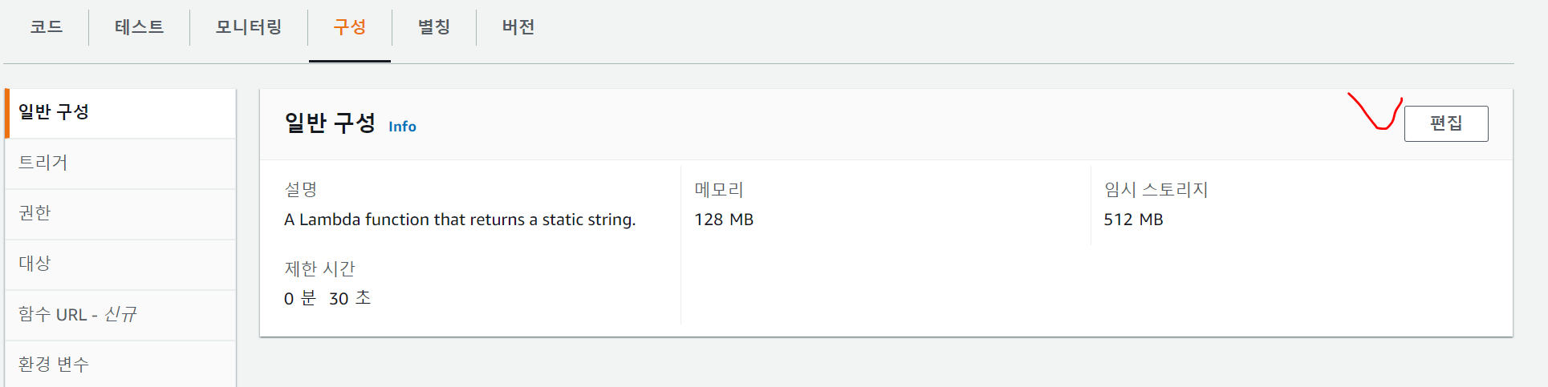1548x387 pixels.
Task: Select the 구성 tab
Action: (350, 27)
